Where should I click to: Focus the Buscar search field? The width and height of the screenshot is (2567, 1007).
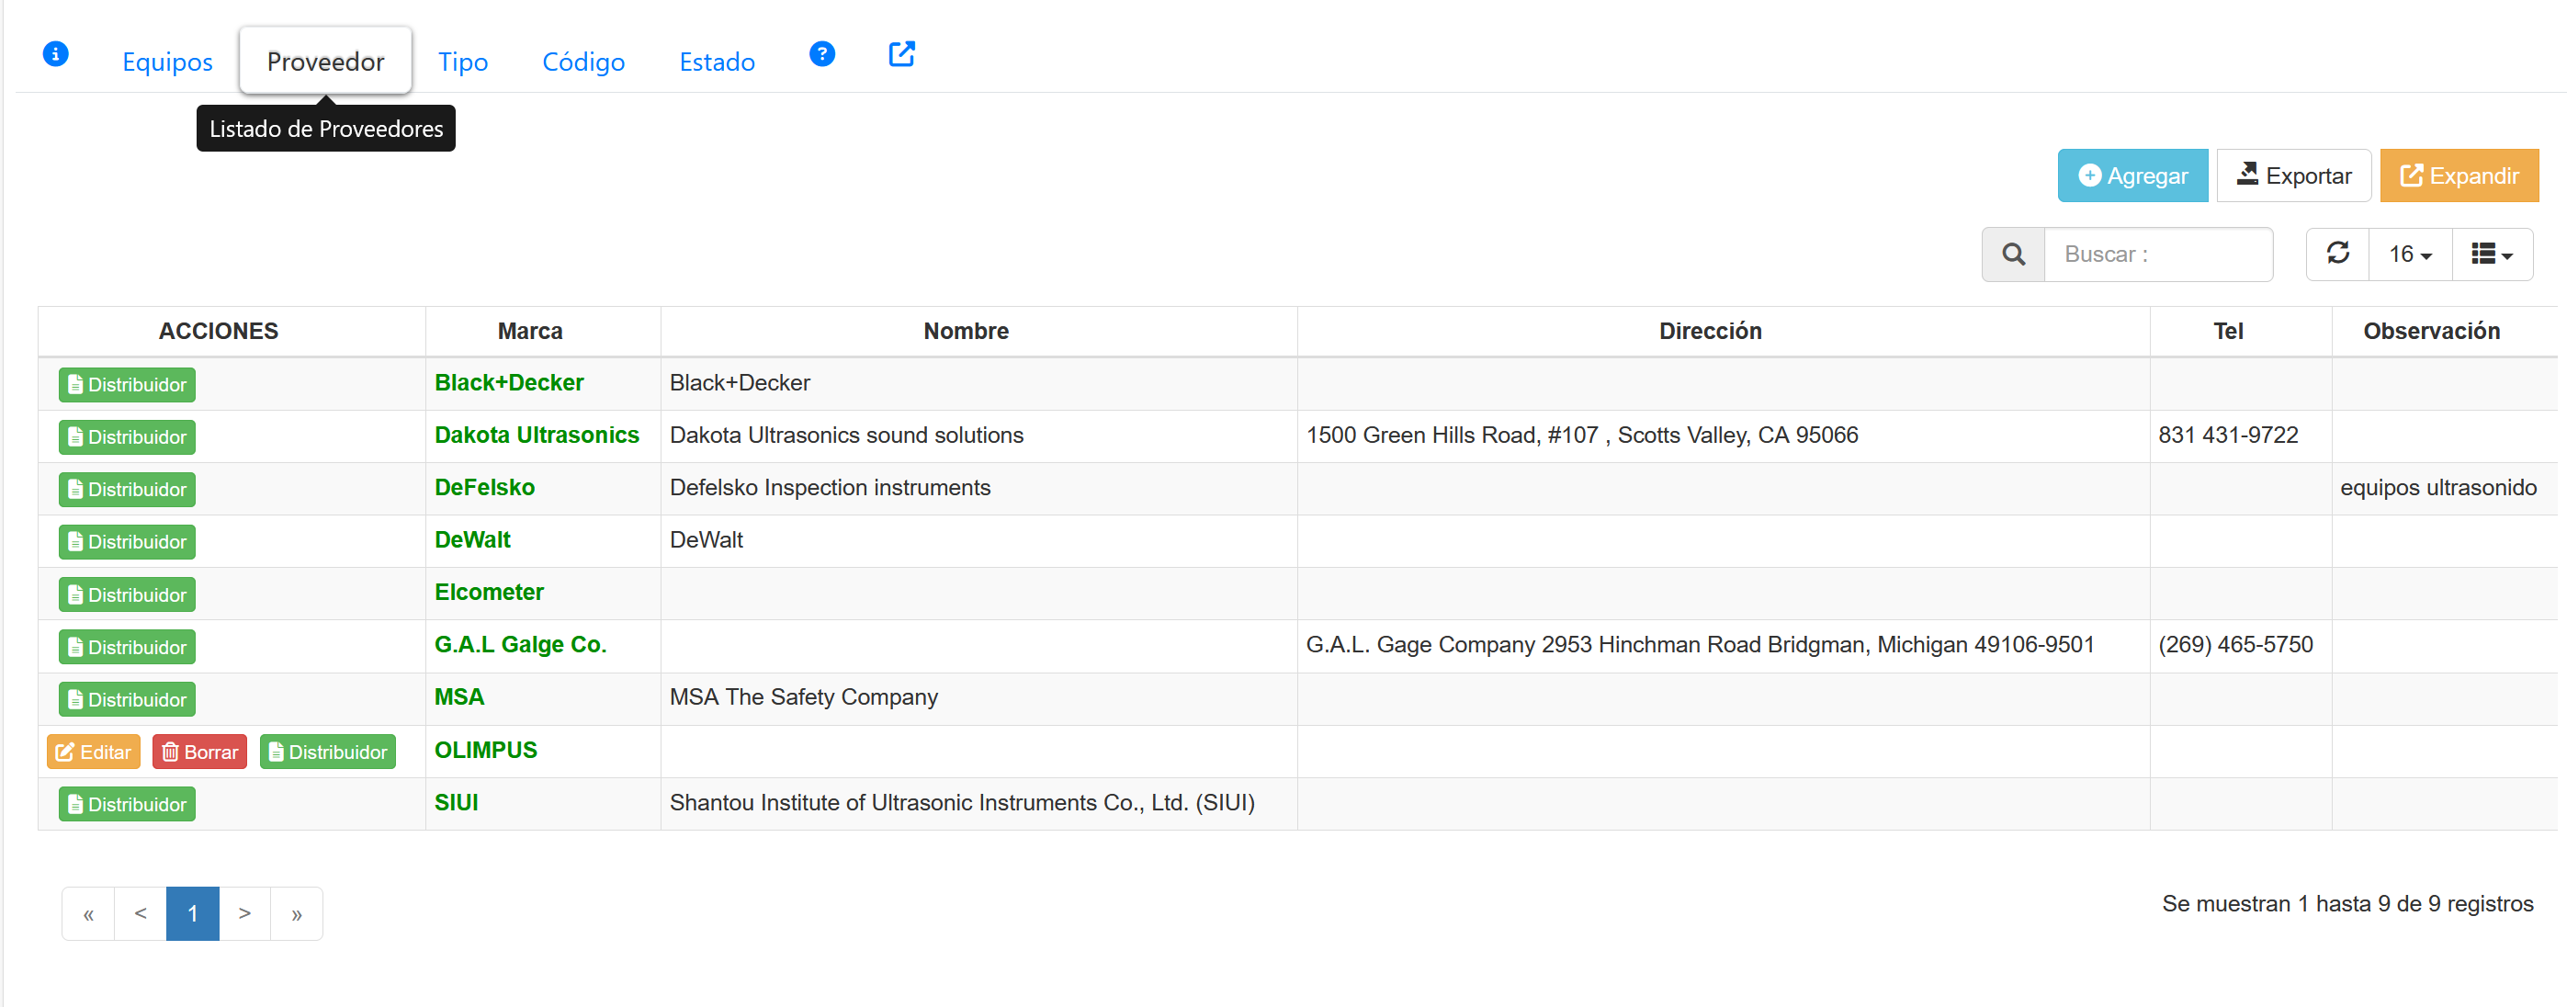click(x=2157, y=255)
